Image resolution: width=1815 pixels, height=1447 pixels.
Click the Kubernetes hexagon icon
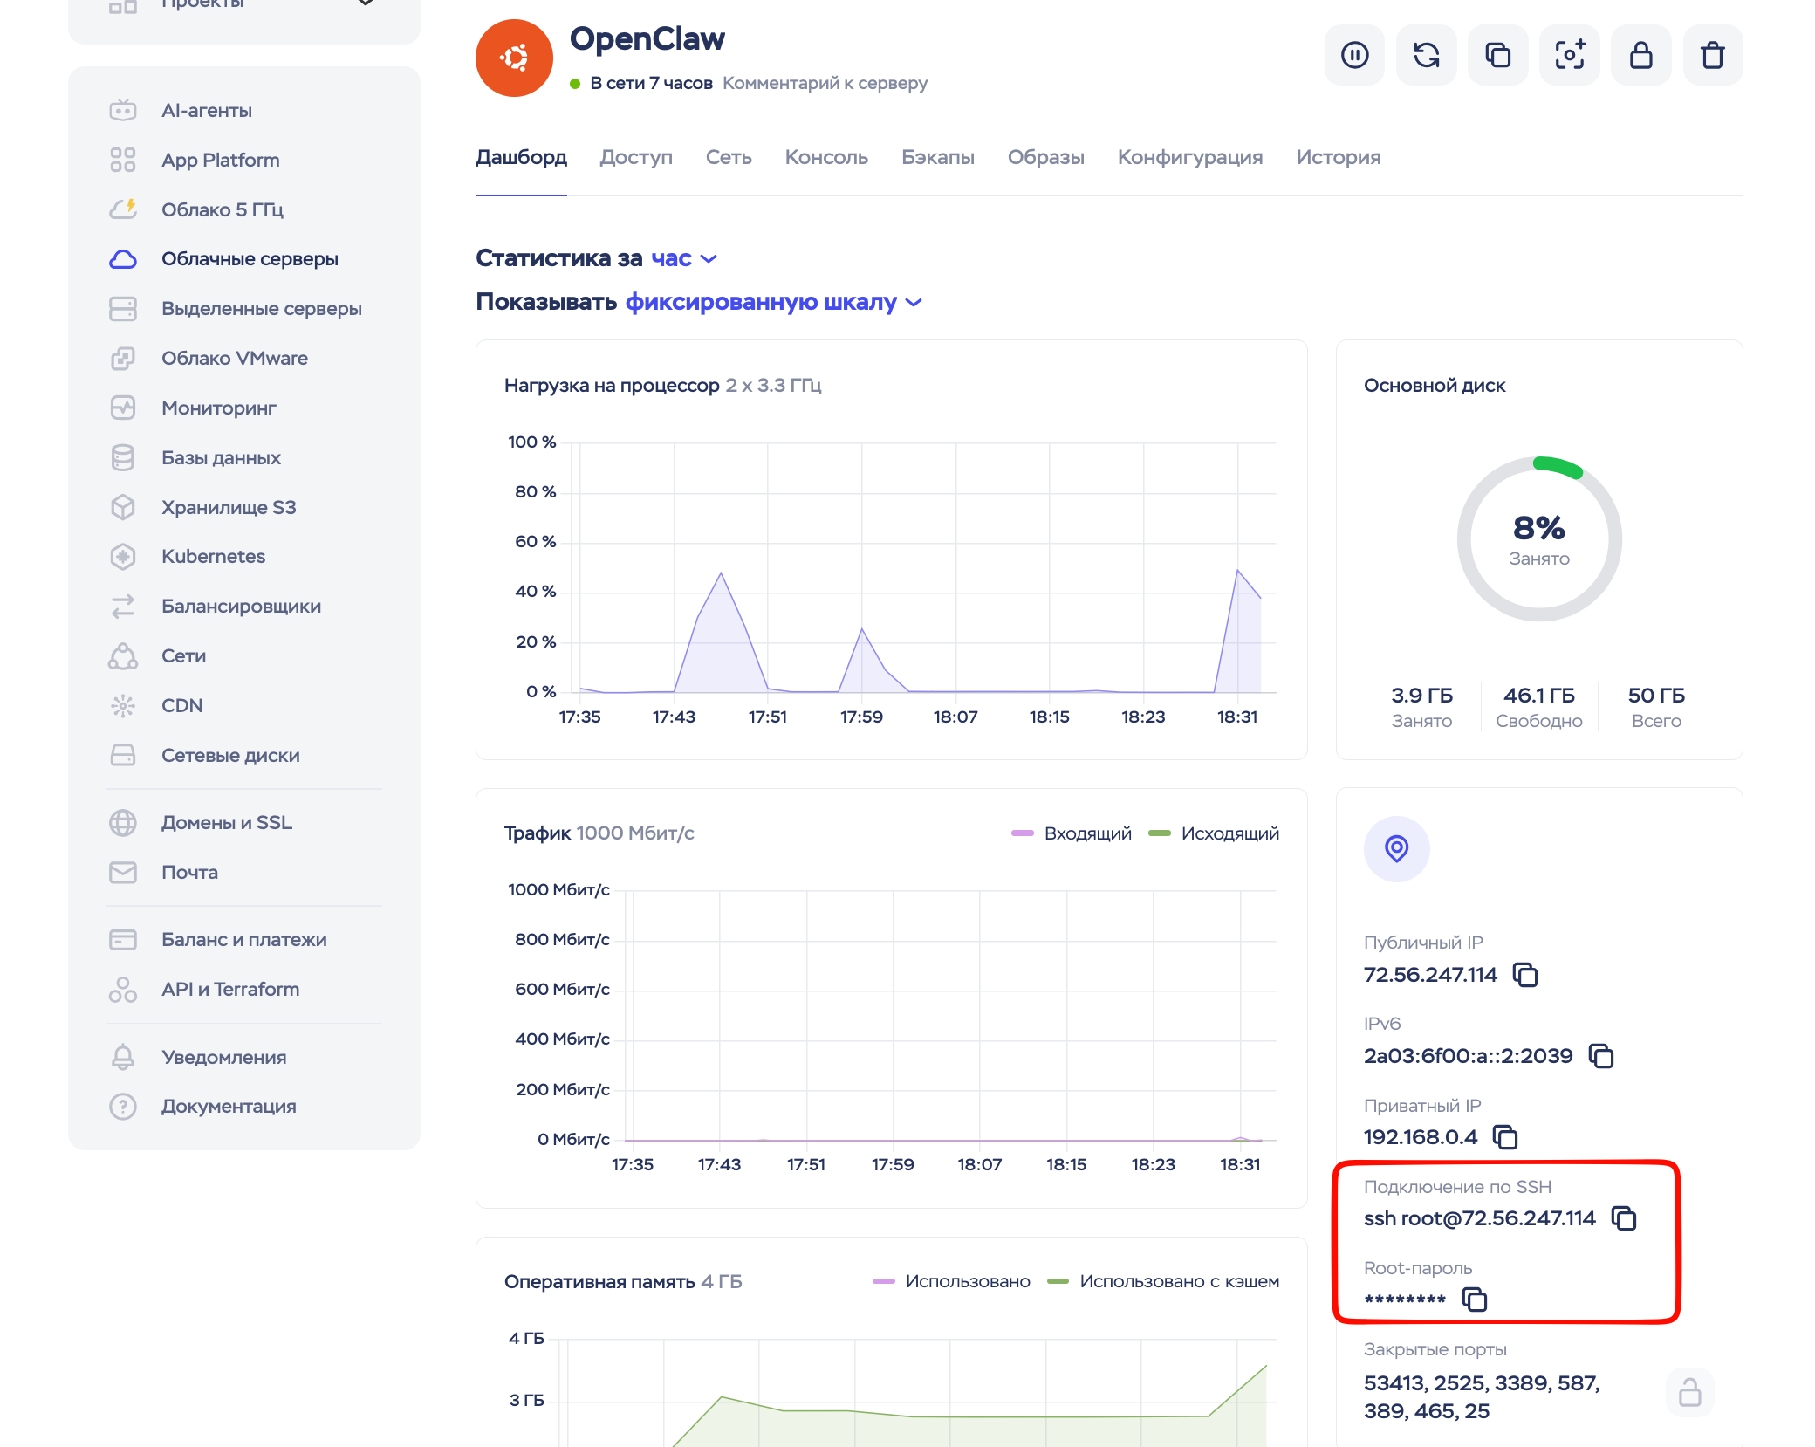point(123,557)
